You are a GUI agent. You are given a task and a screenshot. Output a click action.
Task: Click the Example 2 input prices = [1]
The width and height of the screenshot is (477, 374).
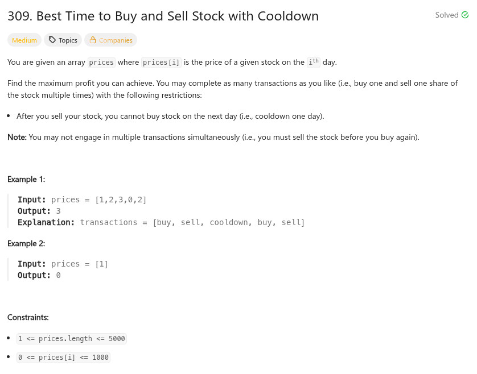[x=80, y=264]
